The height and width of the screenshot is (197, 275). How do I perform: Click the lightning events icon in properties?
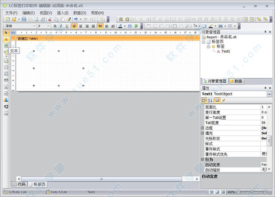[x=223, y=100]
